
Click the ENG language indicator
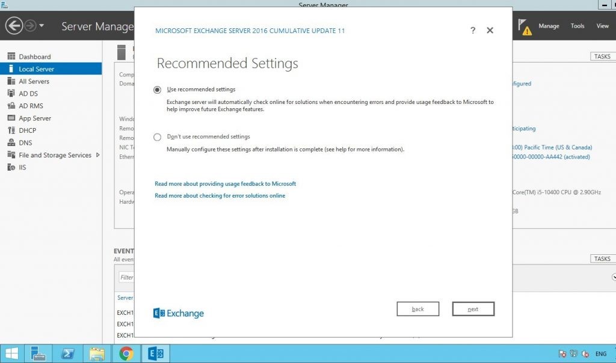point(601,353)
